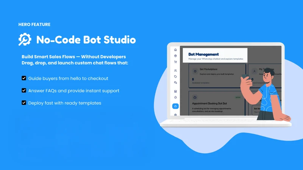The width and height of the screenshot is (303, 170).
Task: Click "Guide buyers from hello to checkout" text
Action: tap(68, 79)
